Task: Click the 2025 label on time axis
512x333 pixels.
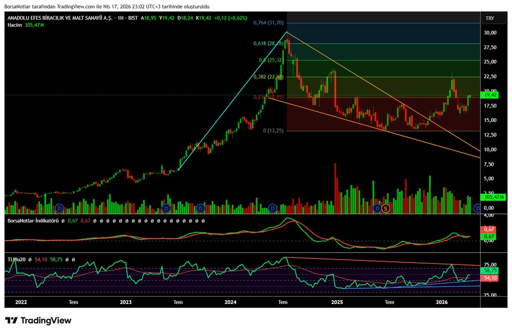Action: [x=337, y=302]
